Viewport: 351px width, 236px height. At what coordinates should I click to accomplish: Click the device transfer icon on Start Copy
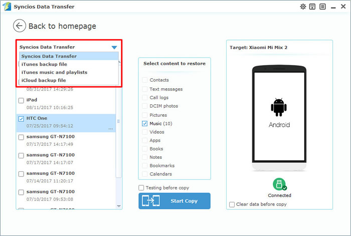pyautogui.click(x=151, y=200)
